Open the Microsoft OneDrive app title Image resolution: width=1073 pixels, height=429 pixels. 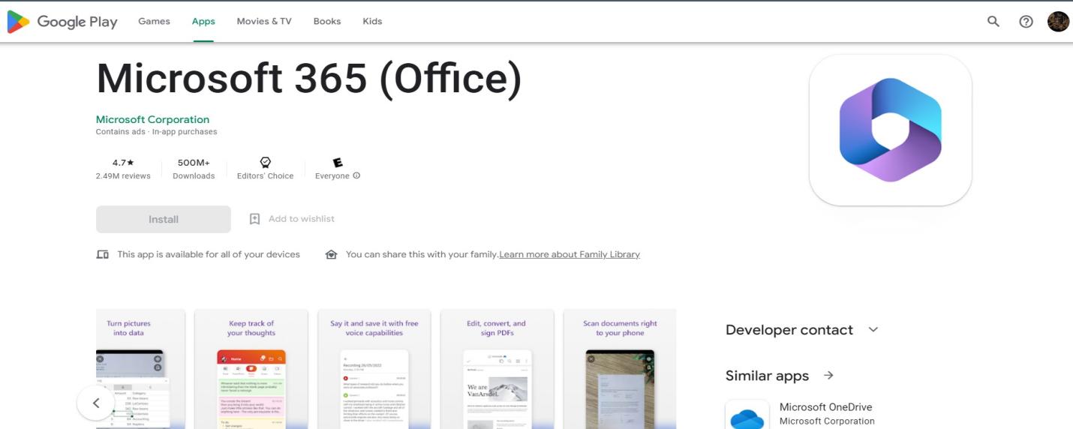tap(825, 407)
